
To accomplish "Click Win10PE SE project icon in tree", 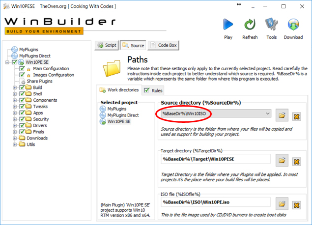I will [x=21, y=62].
